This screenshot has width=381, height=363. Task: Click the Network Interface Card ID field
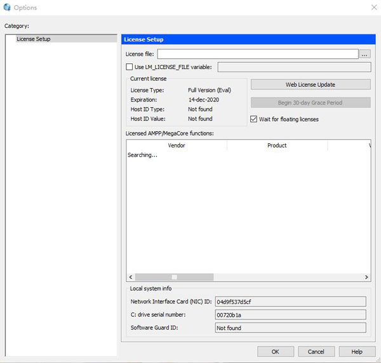point(290,302)
